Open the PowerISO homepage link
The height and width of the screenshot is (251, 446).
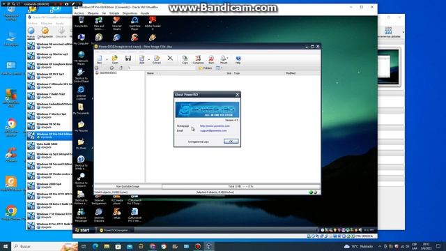(215, 125)
